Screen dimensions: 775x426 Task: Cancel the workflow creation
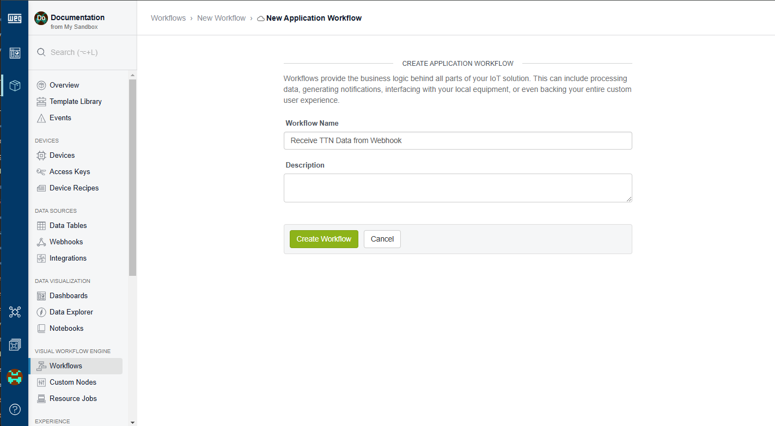382,239
